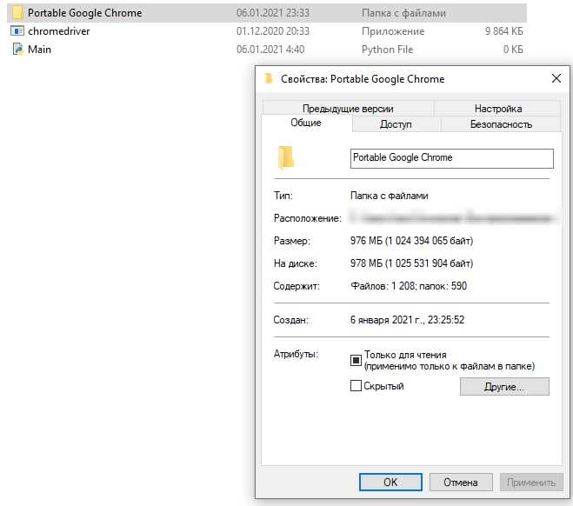This screenshot has height=506, width=573.
Task: Select the "Portable Google Chrome" file name
Action: coord(85,13)
